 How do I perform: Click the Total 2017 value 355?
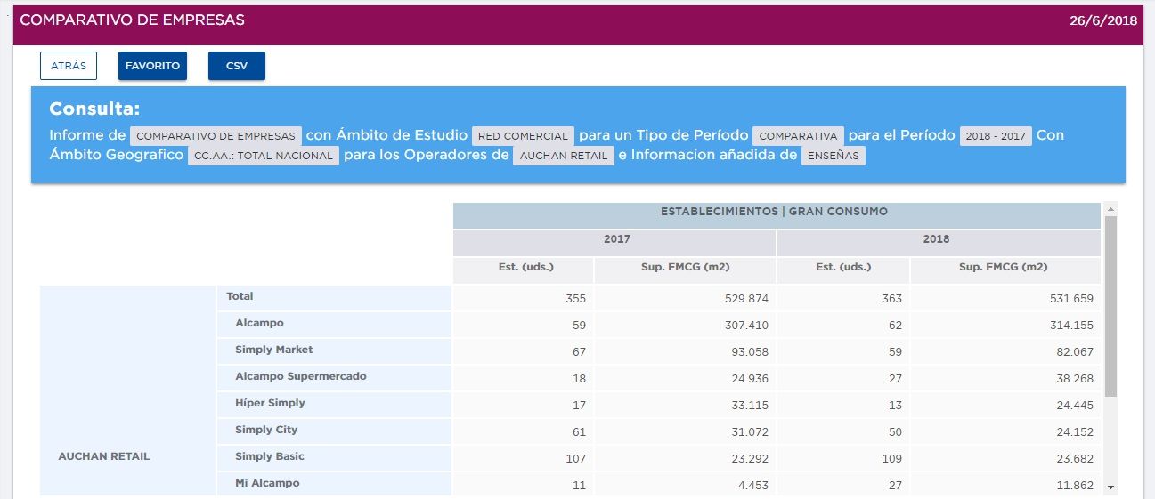click(x=574, y=299)
